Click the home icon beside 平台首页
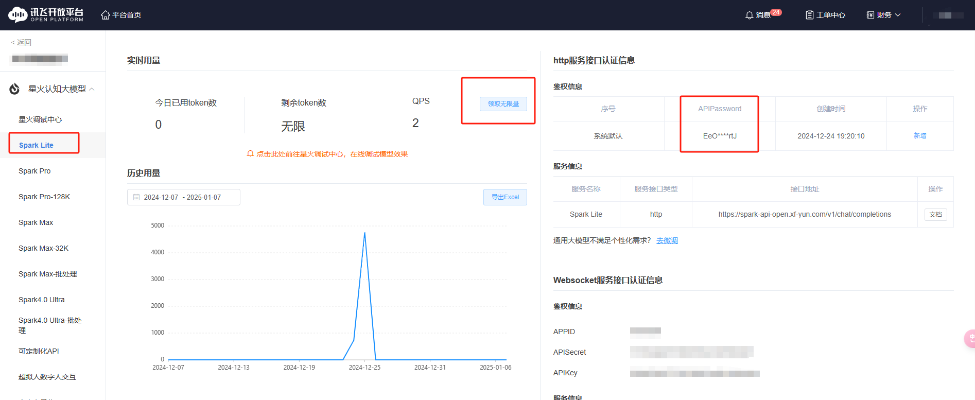The width and height of the screenshot is (975, 400). coord(106,15)
